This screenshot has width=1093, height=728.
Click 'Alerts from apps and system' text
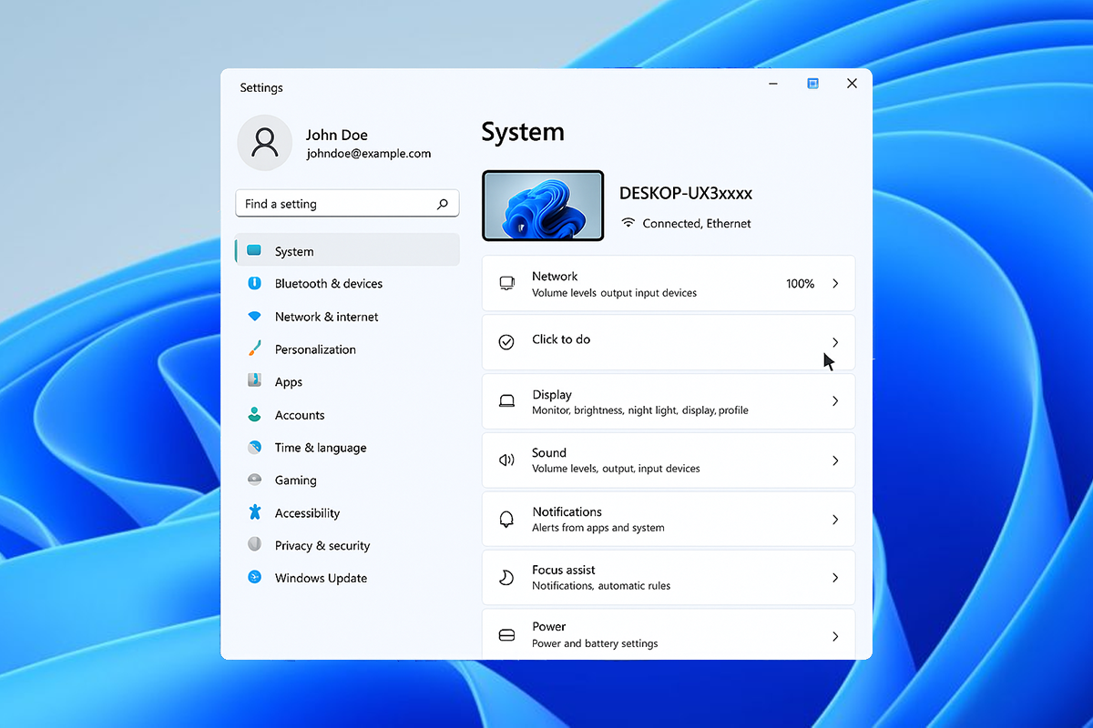tap(598, 528)
